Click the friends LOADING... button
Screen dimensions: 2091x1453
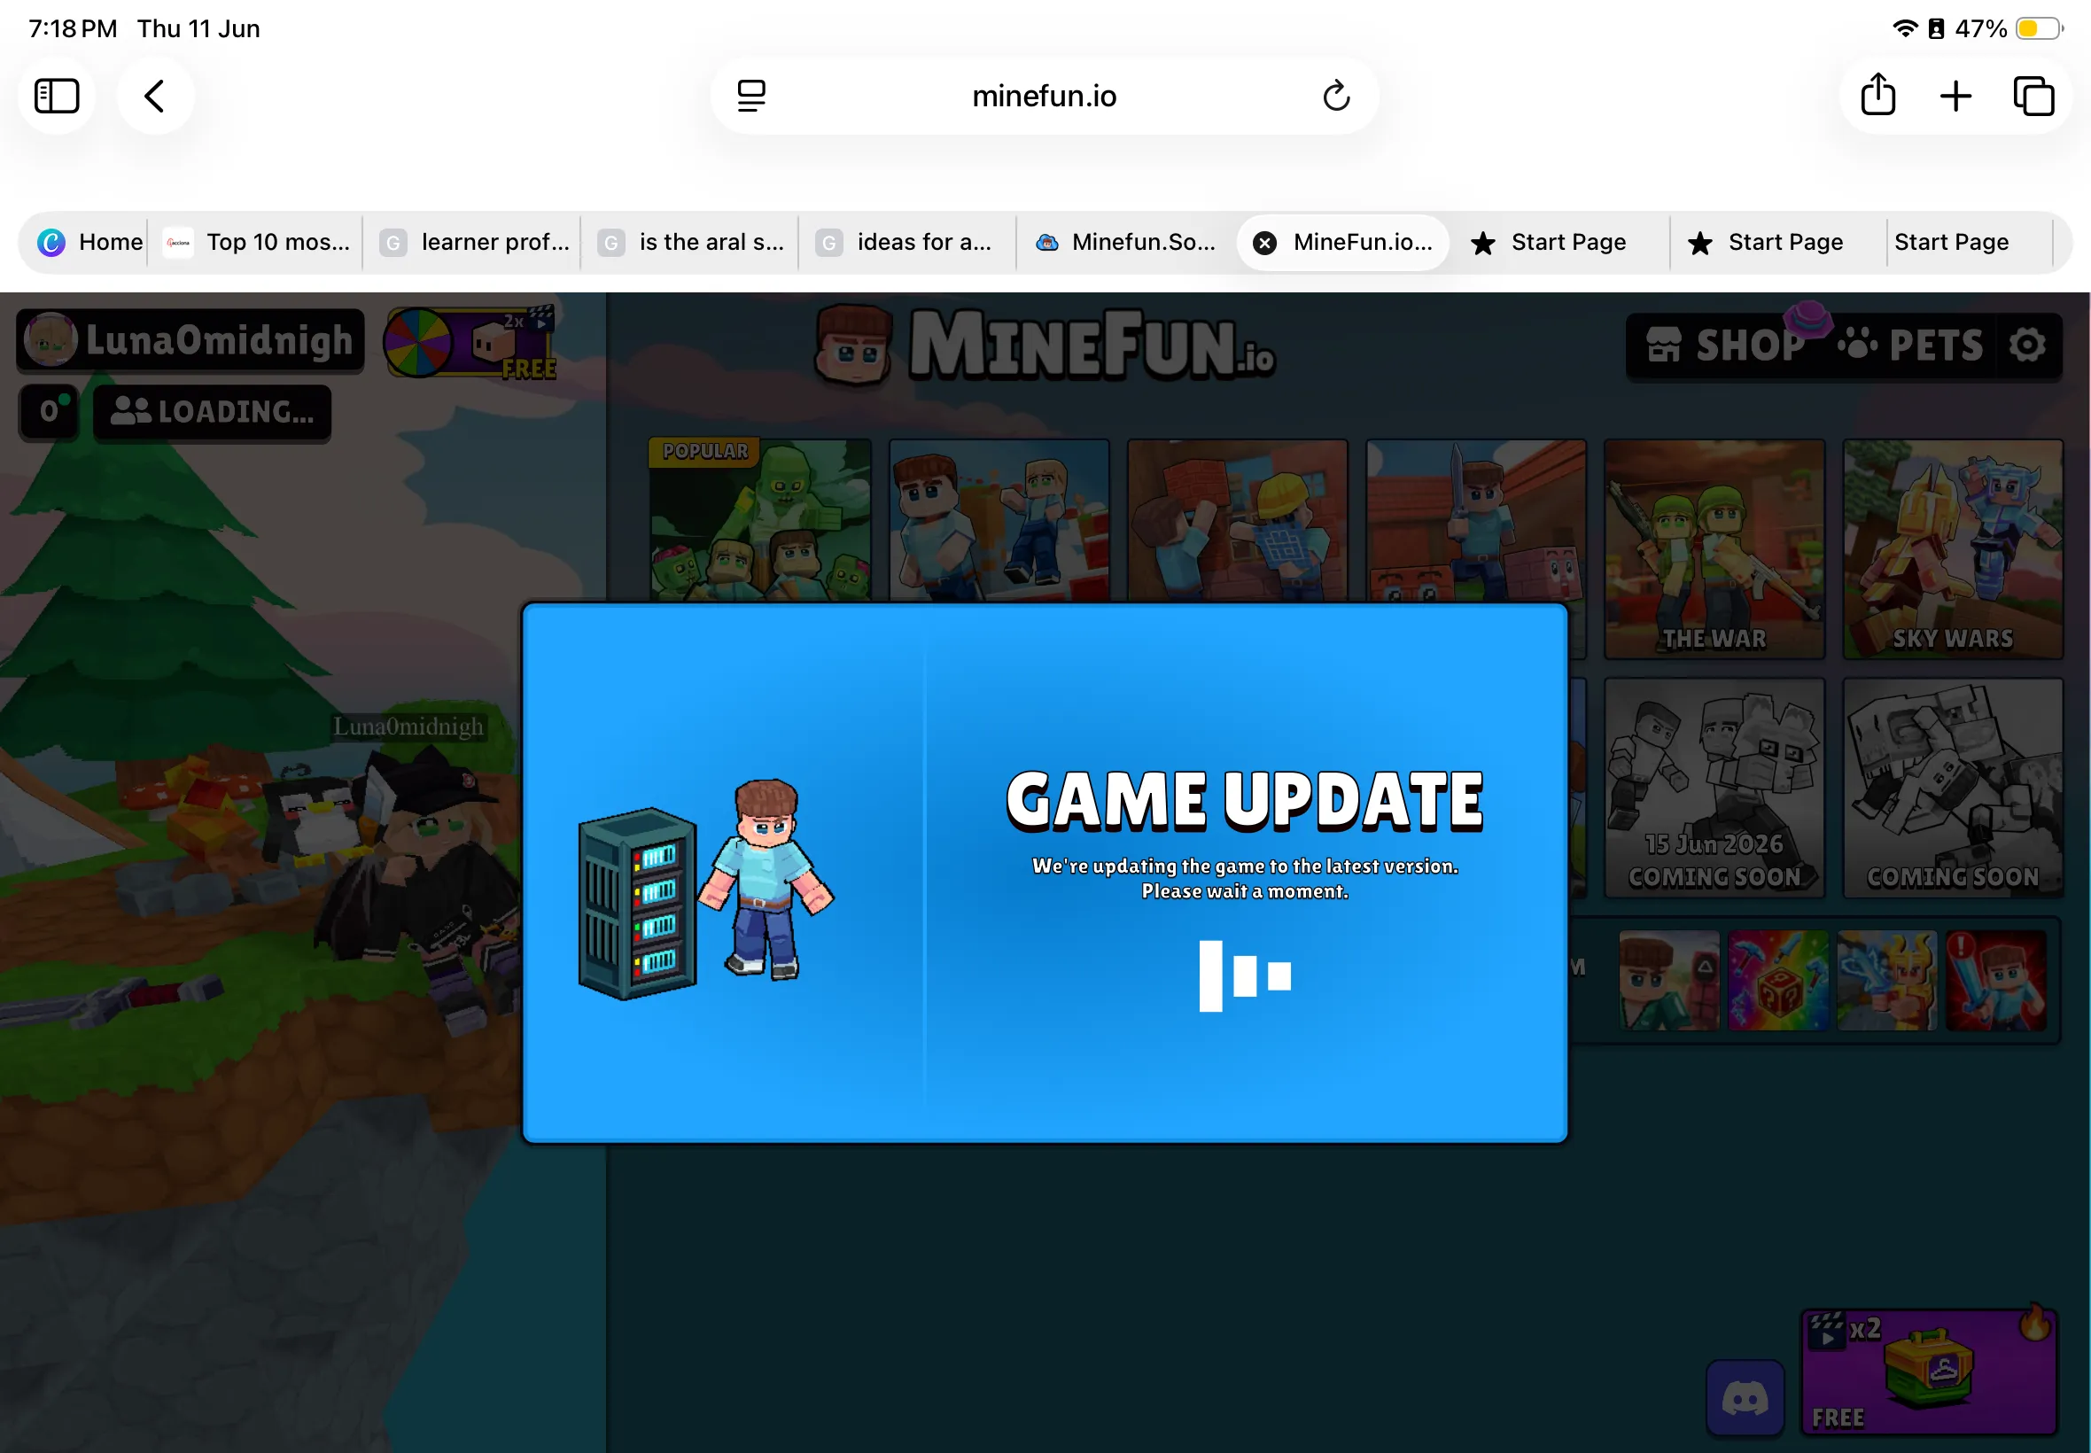pos(212,412)
